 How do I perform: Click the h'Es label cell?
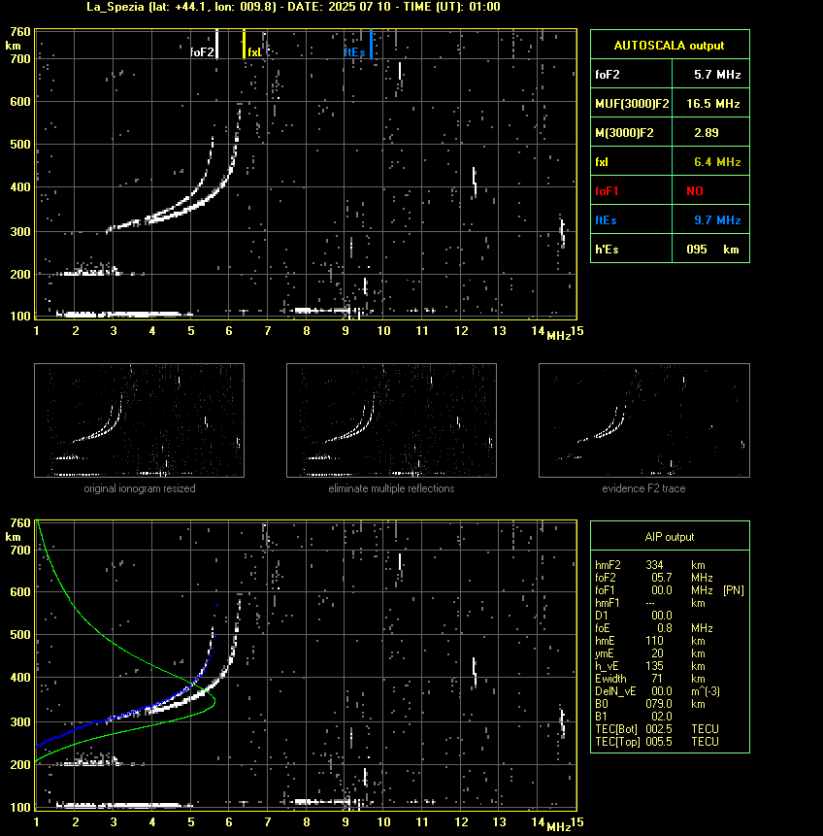632,249
